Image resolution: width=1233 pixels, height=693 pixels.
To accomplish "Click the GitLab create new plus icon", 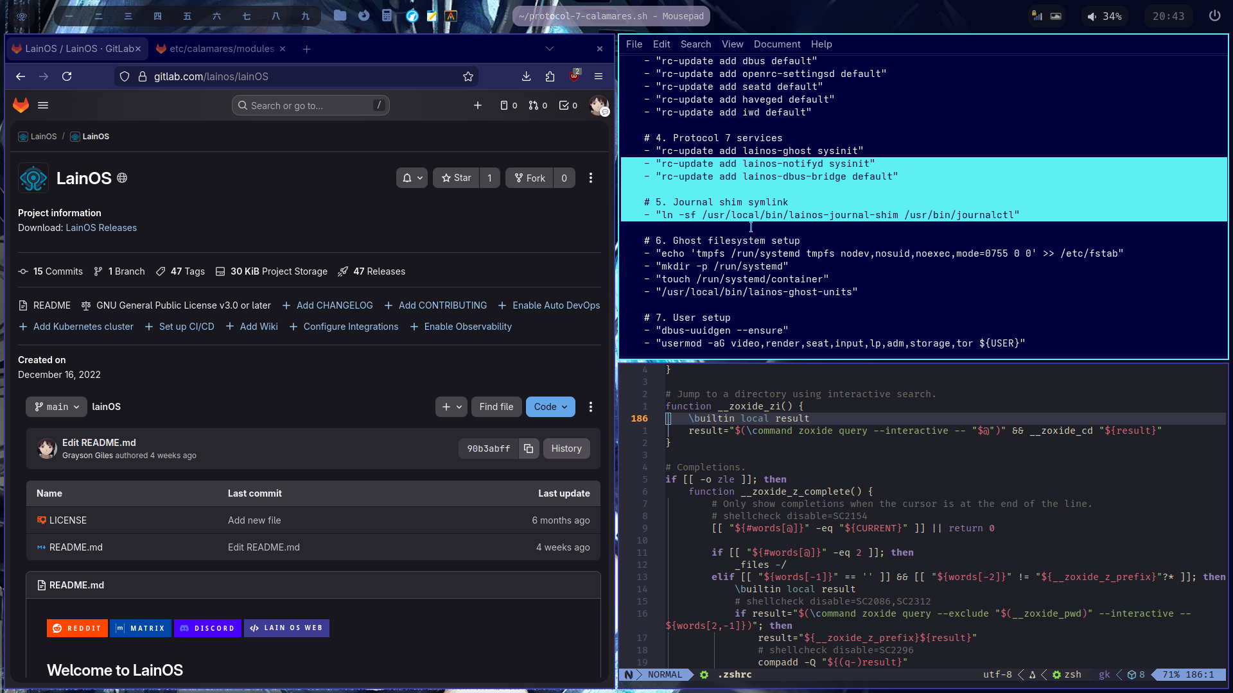I will (477, 105).
